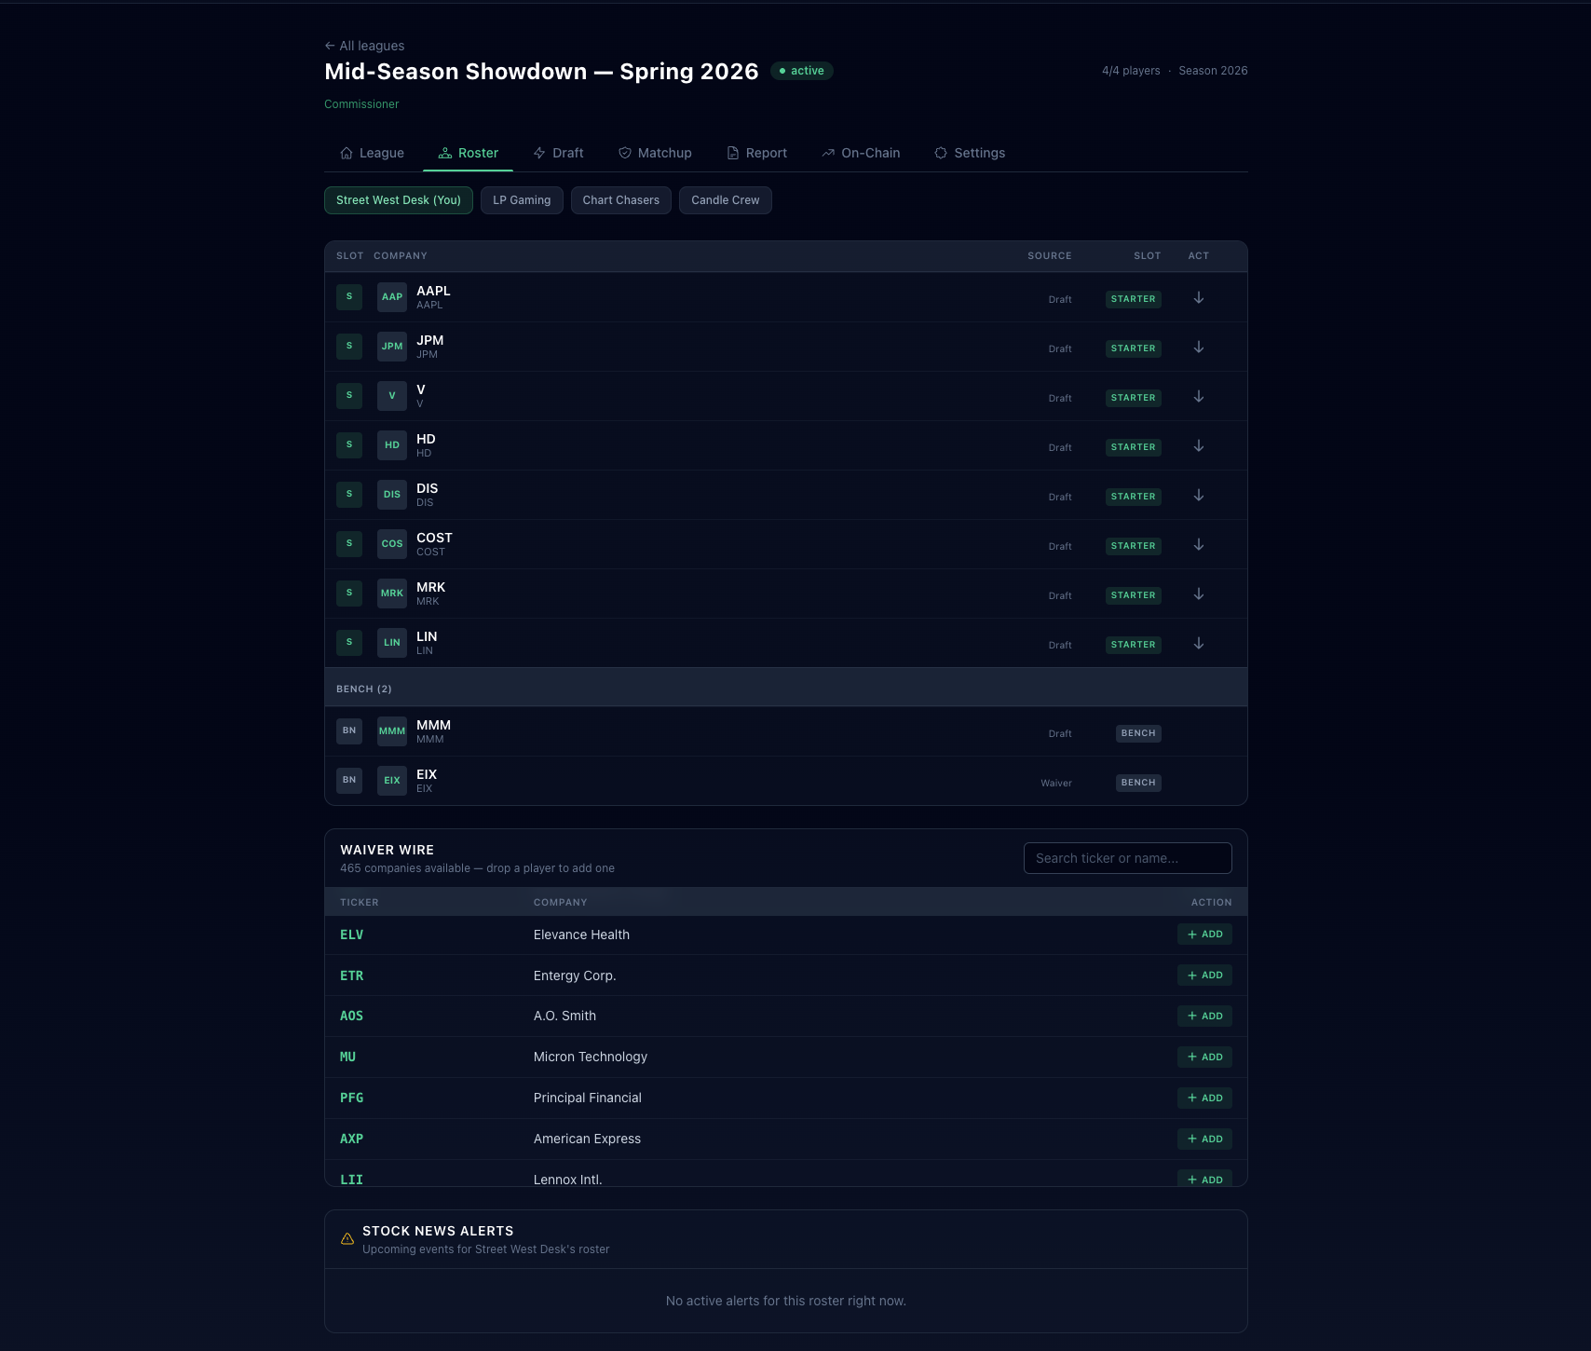Move AAPL to the bench with down arrow
Viewport: 1591px width, 1351px height.
pyautogui.click(x=1199, y=298)
